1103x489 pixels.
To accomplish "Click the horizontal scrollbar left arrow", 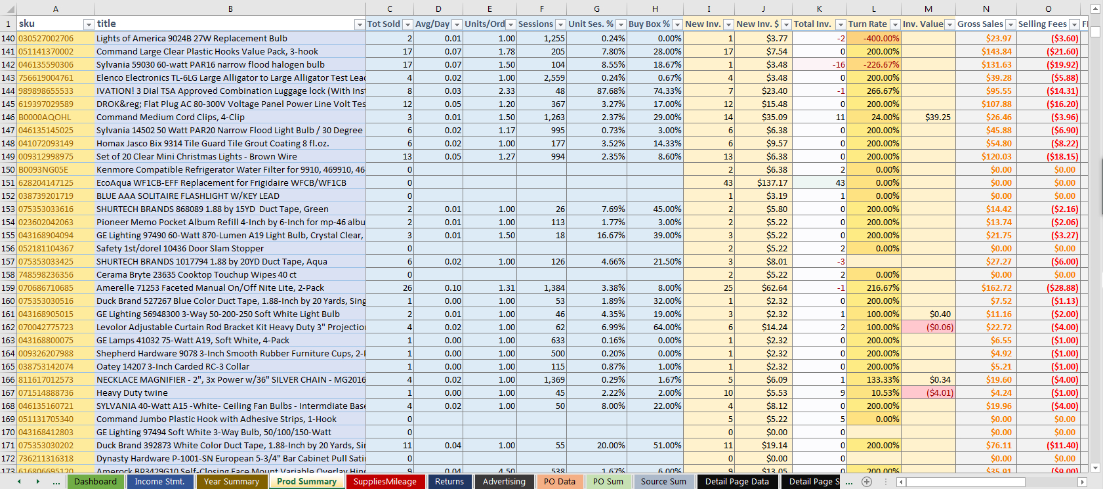I will click(x=902, y=482).
